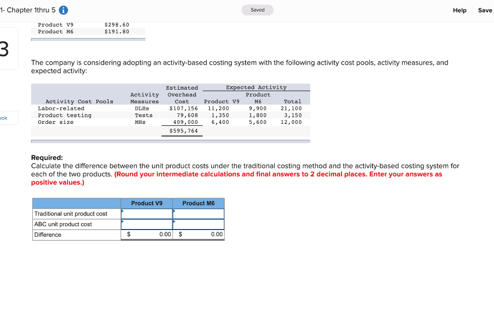Click the Product M6 answer column header
Image resolution: width=494 pixels, height=309 pixels.
pyautogui.click(x=198, y=203)
